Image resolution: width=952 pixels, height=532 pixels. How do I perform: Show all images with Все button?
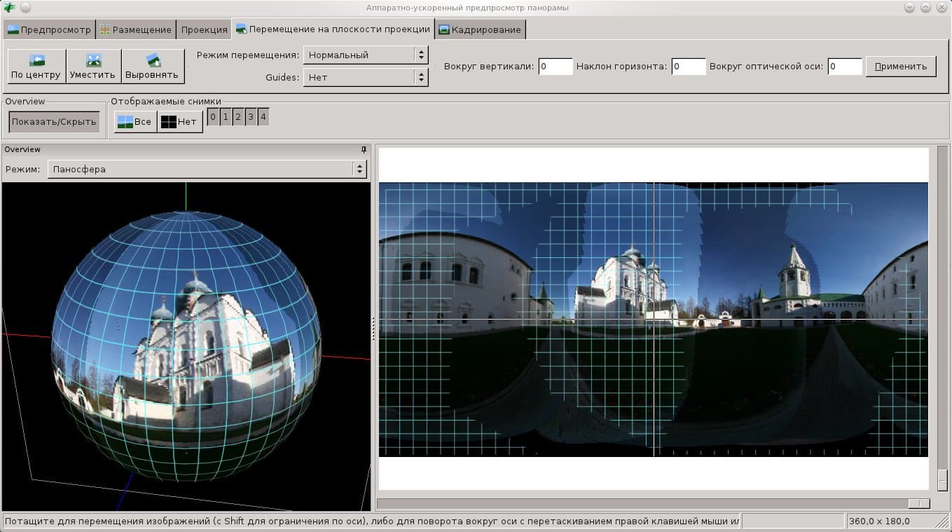(134, 122)
